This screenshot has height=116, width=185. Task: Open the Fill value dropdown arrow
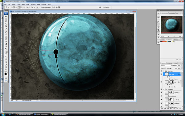[x=182, y=68]
